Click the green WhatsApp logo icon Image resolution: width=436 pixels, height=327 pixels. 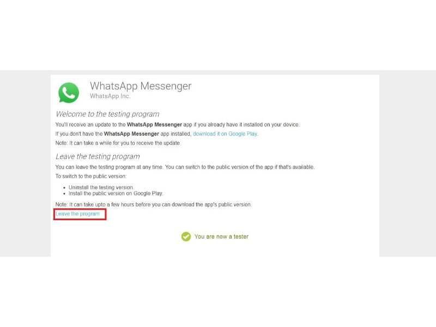coord(69,93)
